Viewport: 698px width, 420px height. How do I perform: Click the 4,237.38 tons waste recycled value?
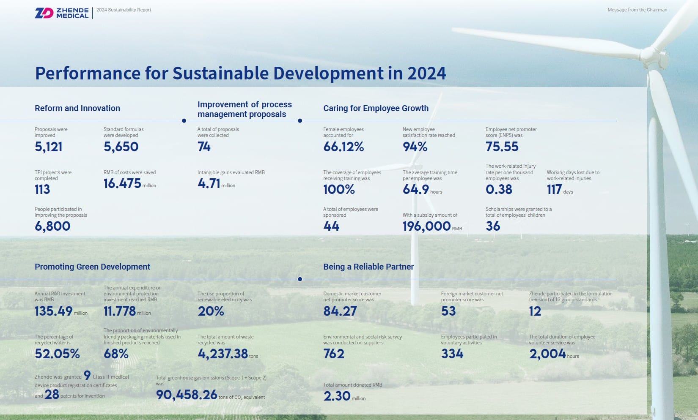pyautogui.click(x=223, y=353)
